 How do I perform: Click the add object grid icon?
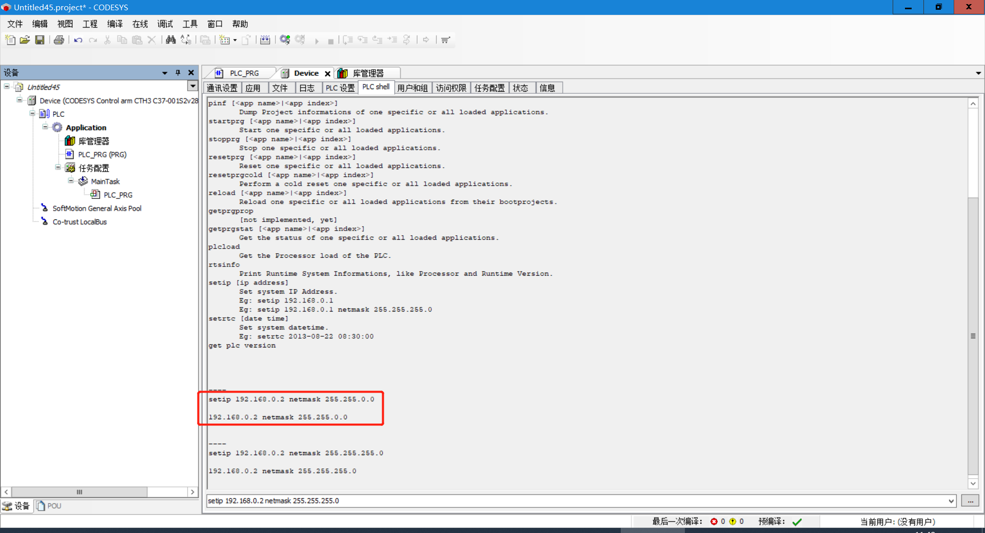point(224,40)
